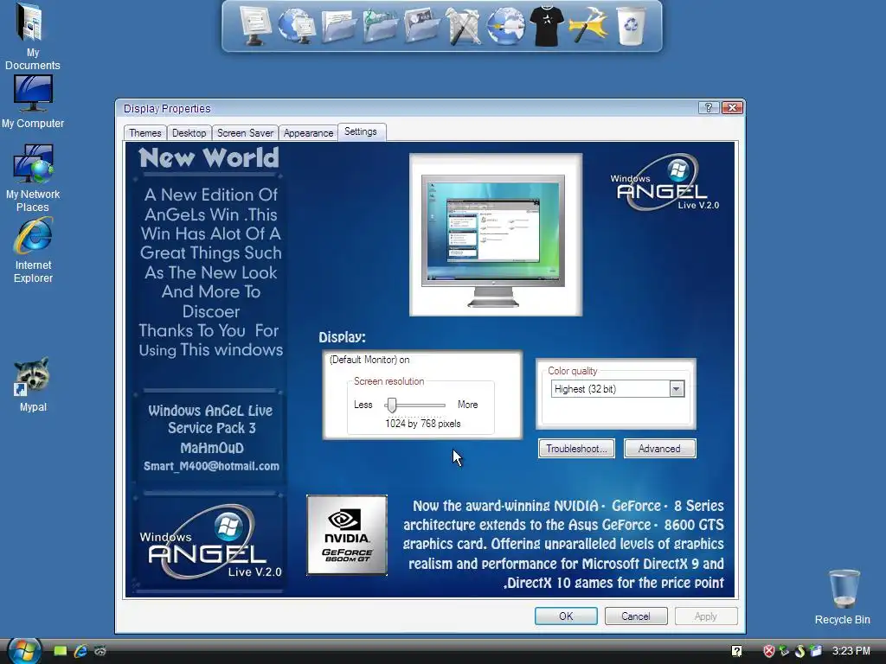Open the music folder icon in the dock
Image resolution: width=886 pixels, height=664 pixels.
[x=380, y=26]
